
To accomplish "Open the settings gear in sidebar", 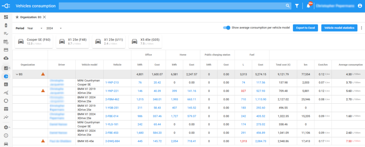I will point(6,127).
